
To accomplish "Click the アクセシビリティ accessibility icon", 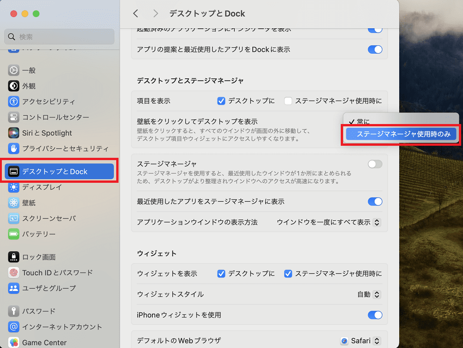I will click(13, 101).
